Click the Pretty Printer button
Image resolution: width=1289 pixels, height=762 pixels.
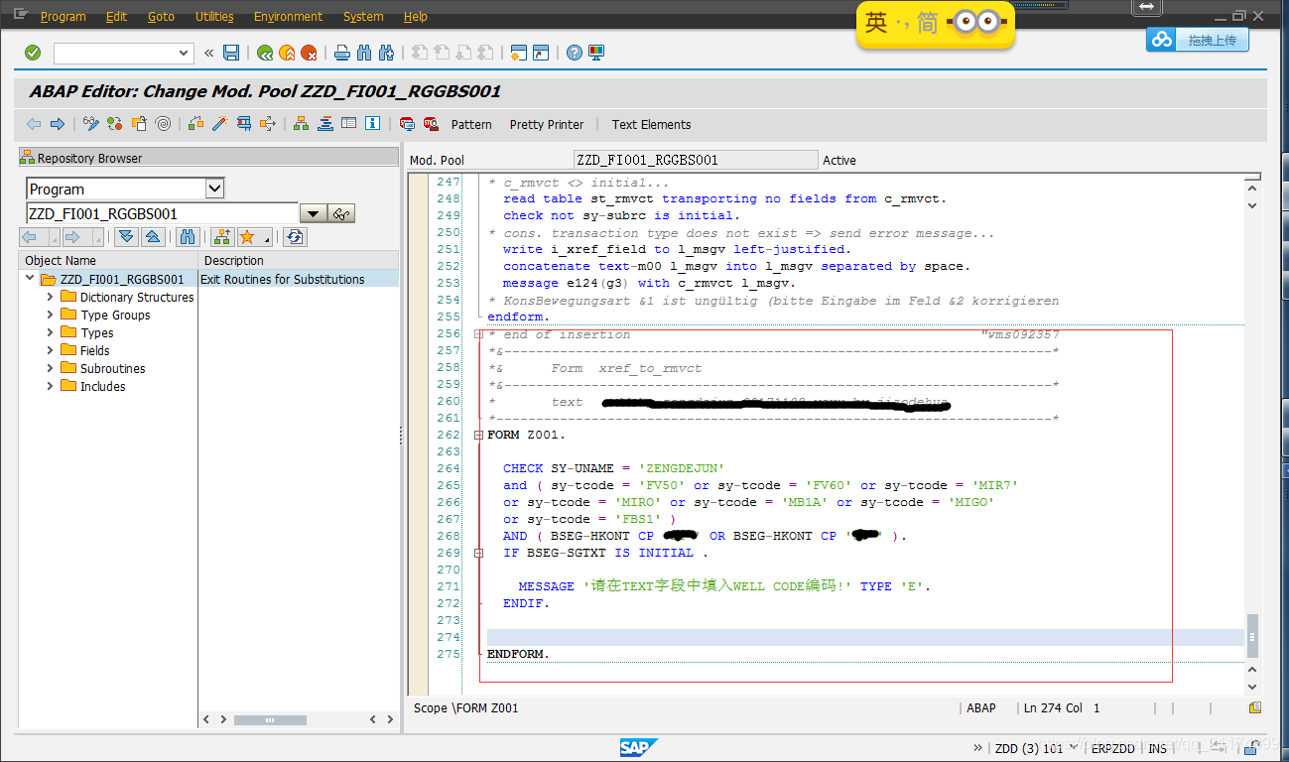546,124
